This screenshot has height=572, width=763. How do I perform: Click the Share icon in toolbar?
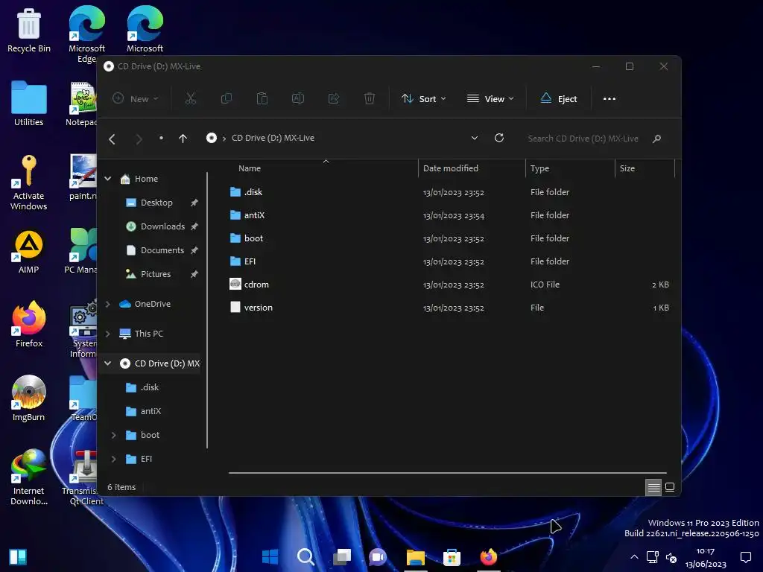(334, 99)
